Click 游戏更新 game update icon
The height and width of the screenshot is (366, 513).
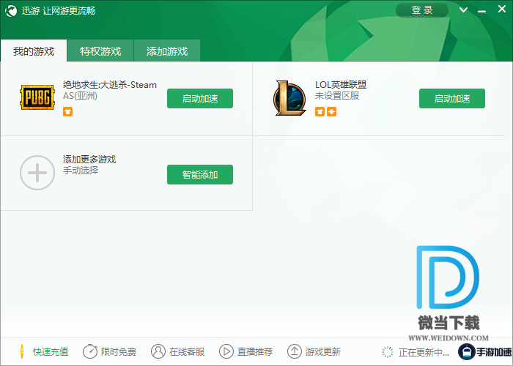tap(314, 351)
